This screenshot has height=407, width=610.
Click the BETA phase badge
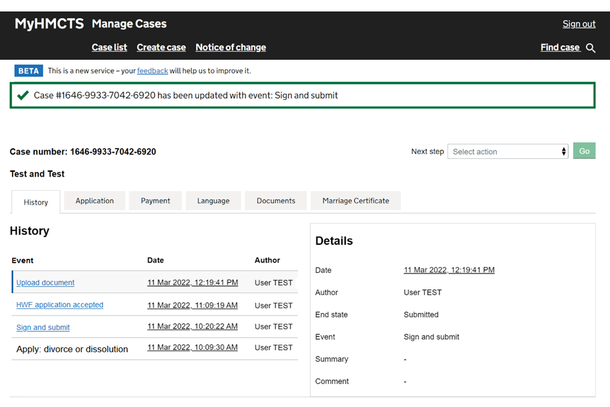tap(29, 71)
